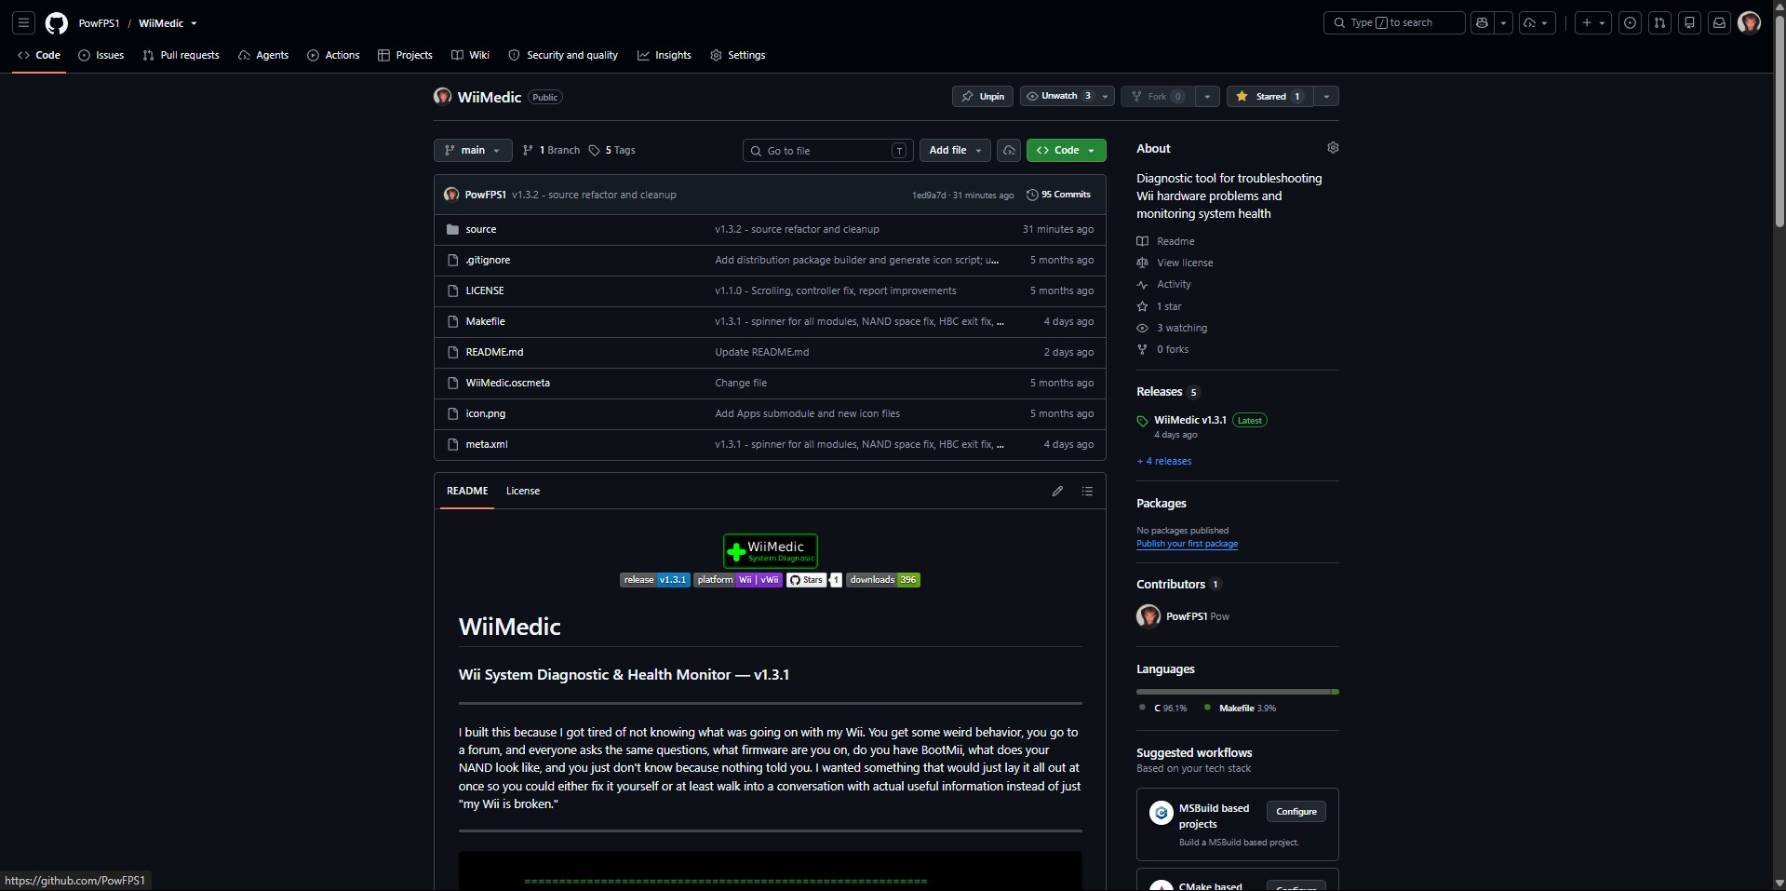Image resolution: width=1786 pixels, height=891 pixels.
Task: Click 'Publish your first package' link
Action: (x=1187, y=544)
